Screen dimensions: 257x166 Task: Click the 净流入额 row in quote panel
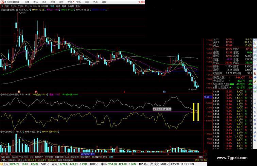(233, 77)
